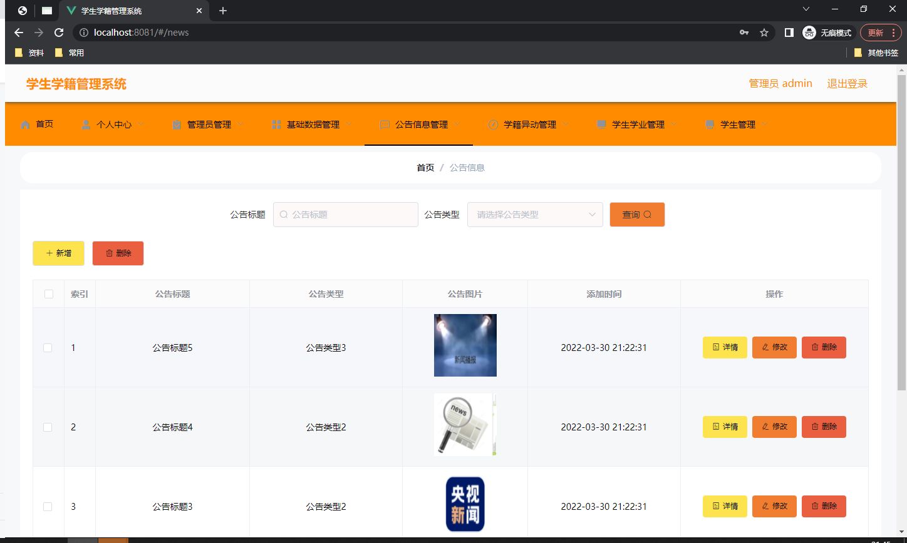Open the 学籍异动管理 menu
This screenshot has width=907, height=543.
tap(529, 124)
